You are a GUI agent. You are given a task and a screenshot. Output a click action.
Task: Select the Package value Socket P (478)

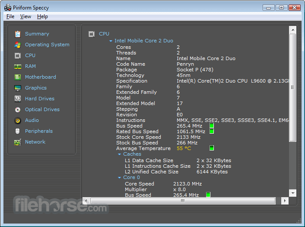click(x=195, y=70)
